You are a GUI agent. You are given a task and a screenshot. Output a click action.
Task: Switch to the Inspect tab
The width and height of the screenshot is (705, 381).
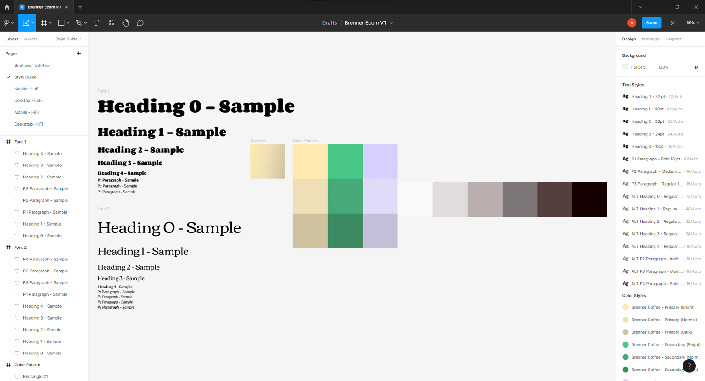[x=673, y=39]
